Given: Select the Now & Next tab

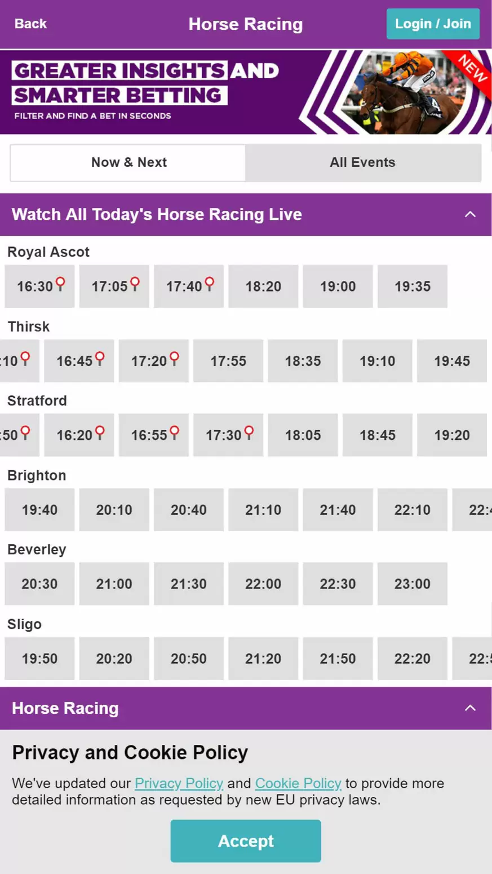Looking at the screenshot, I should click(128, 162).
